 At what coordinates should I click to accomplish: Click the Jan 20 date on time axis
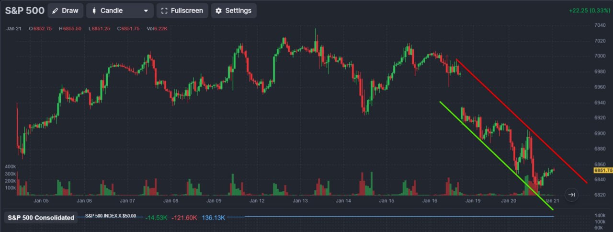(x=509, y=201)
